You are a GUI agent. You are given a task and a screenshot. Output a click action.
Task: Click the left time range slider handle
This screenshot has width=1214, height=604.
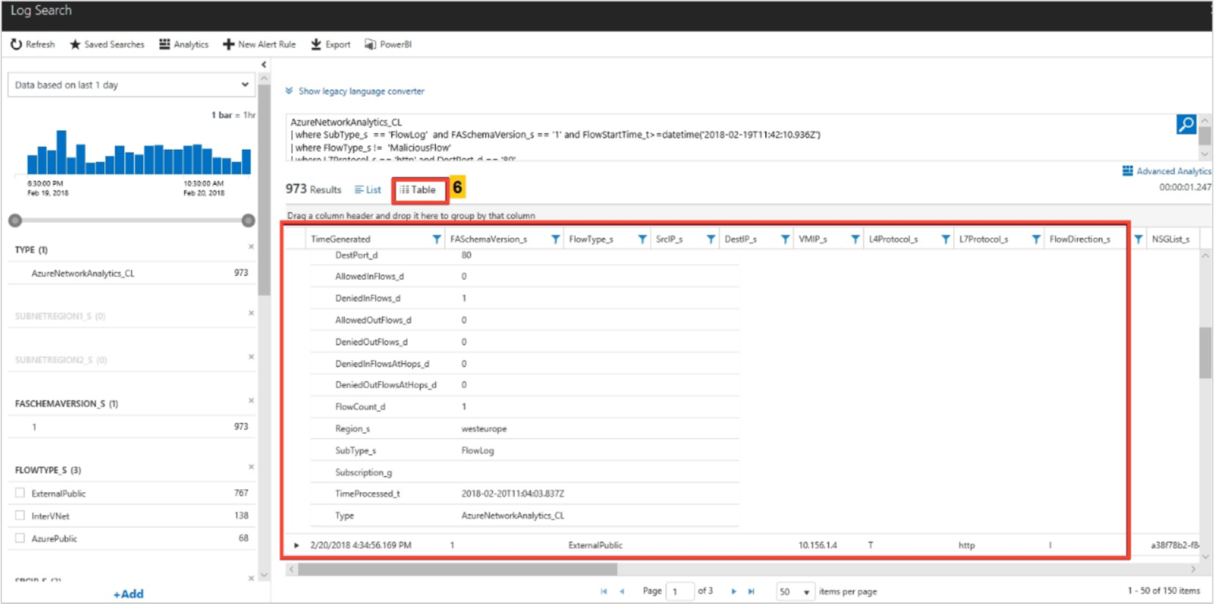15,221
